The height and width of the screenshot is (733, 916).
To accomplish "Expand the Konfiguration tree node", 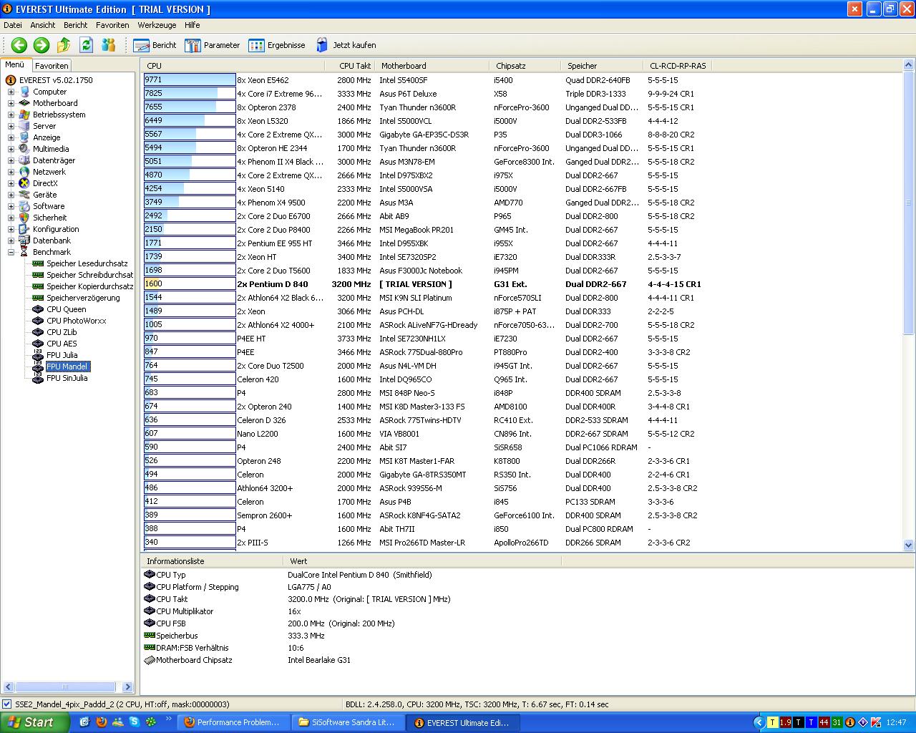I will pyautogui.click(x=11, y=229).
